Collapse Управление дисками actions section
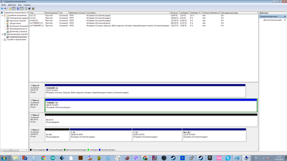The height and width of the screenshot is (161, 287). coord(285,16)
